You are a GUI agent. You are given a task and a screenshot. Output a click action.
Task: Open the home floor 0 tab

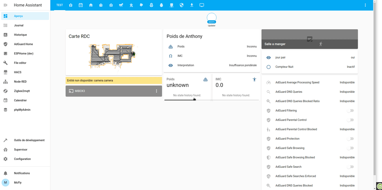click(x=71, y=5)
